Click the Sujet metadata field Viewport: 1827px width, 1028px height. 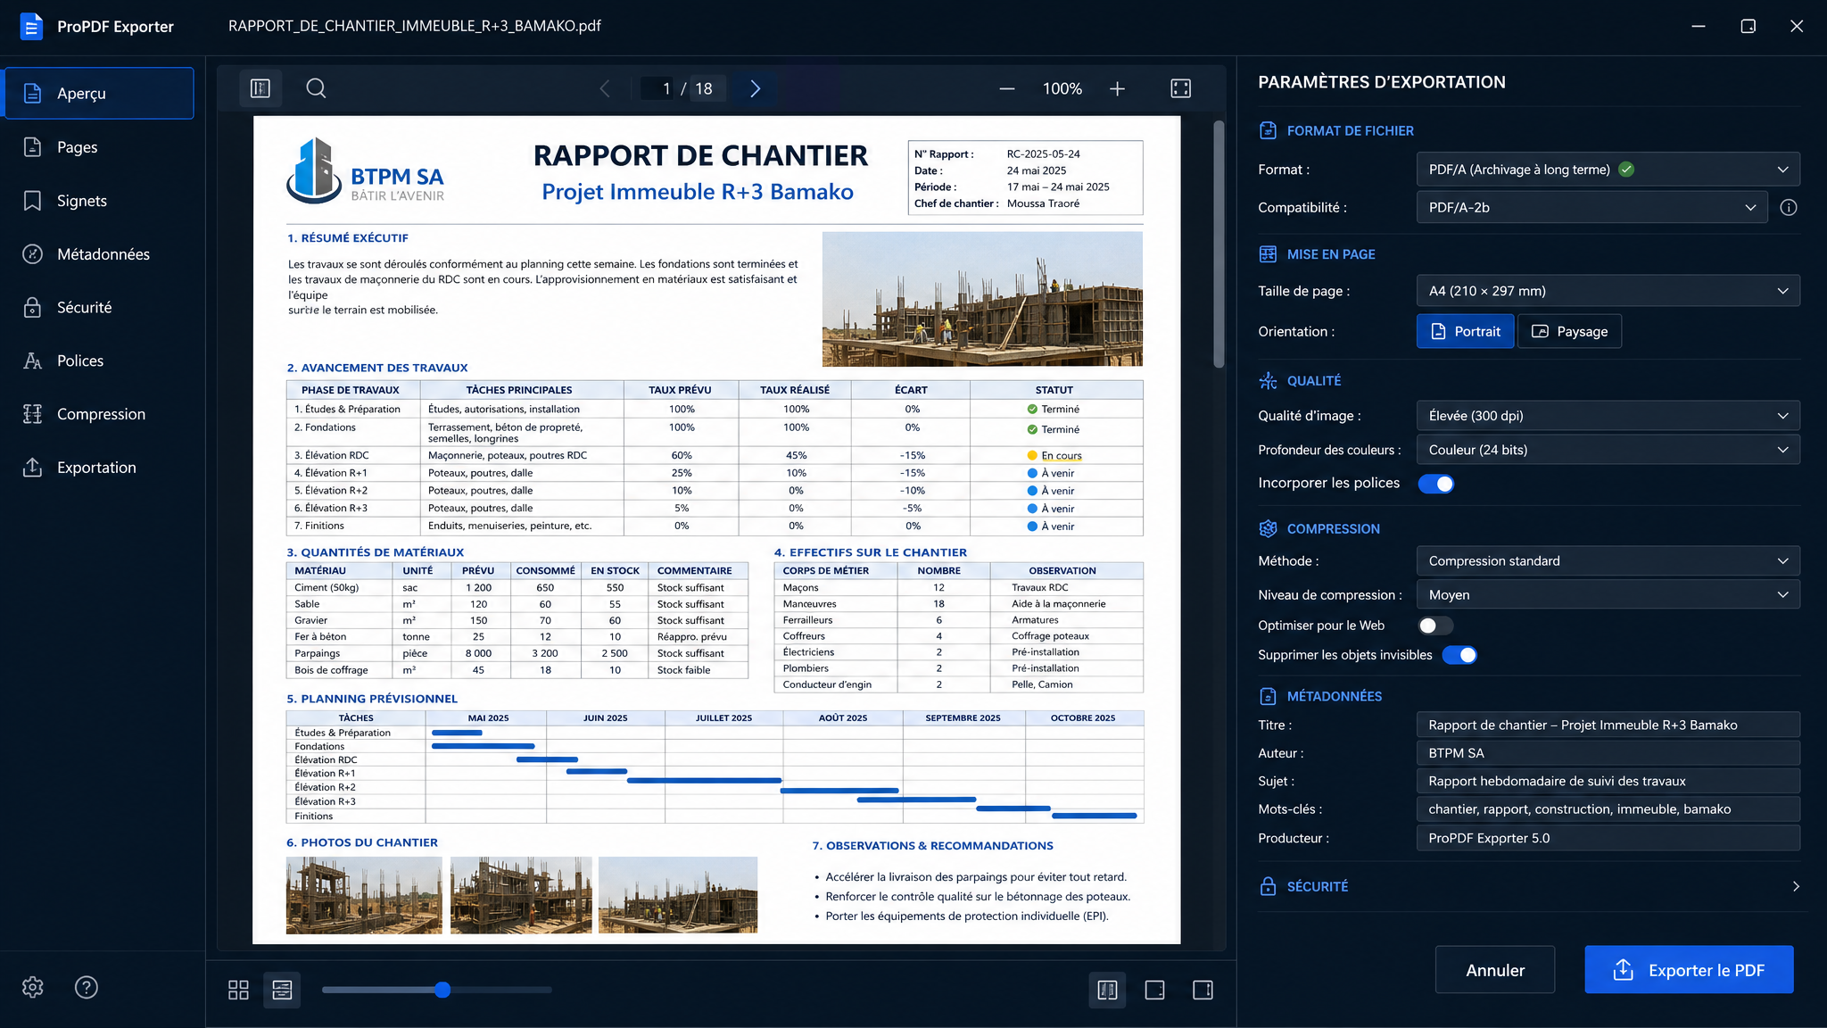[x=1608, y=781]
